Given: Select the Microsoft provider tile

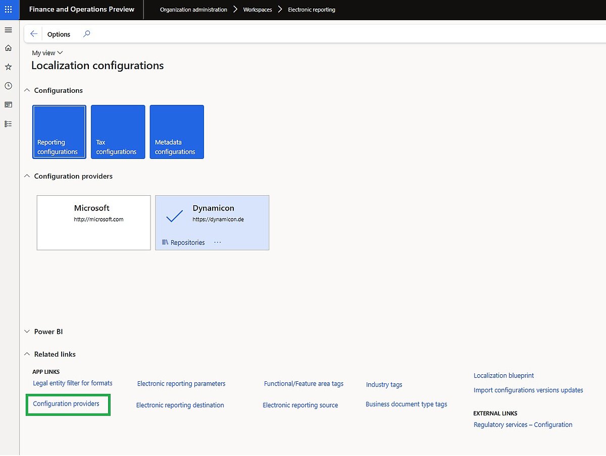Looking at the screenshot, I should [93, 222].
